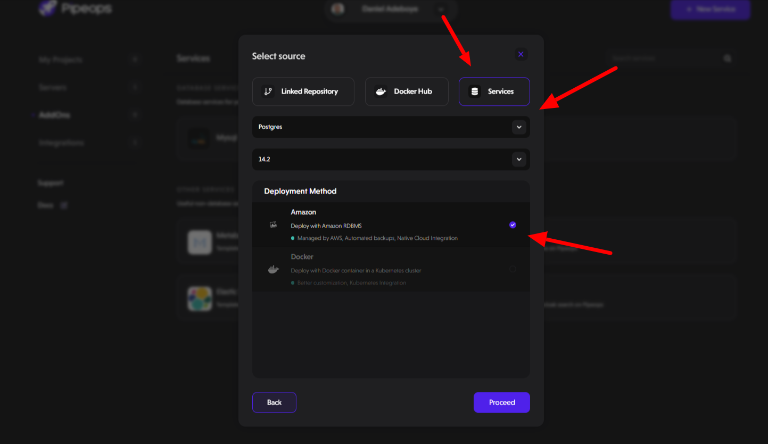Click the Docker whale icon in Docker Hub
Screen dimensions: 768x444
(x=381, y=91)
